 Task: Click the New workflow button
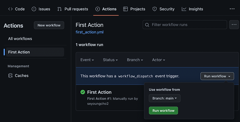[x=49, y=25]
